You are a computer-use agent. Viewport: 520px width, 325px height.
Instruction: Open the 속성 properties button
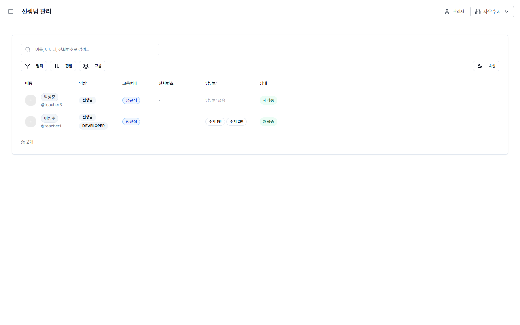486,66
